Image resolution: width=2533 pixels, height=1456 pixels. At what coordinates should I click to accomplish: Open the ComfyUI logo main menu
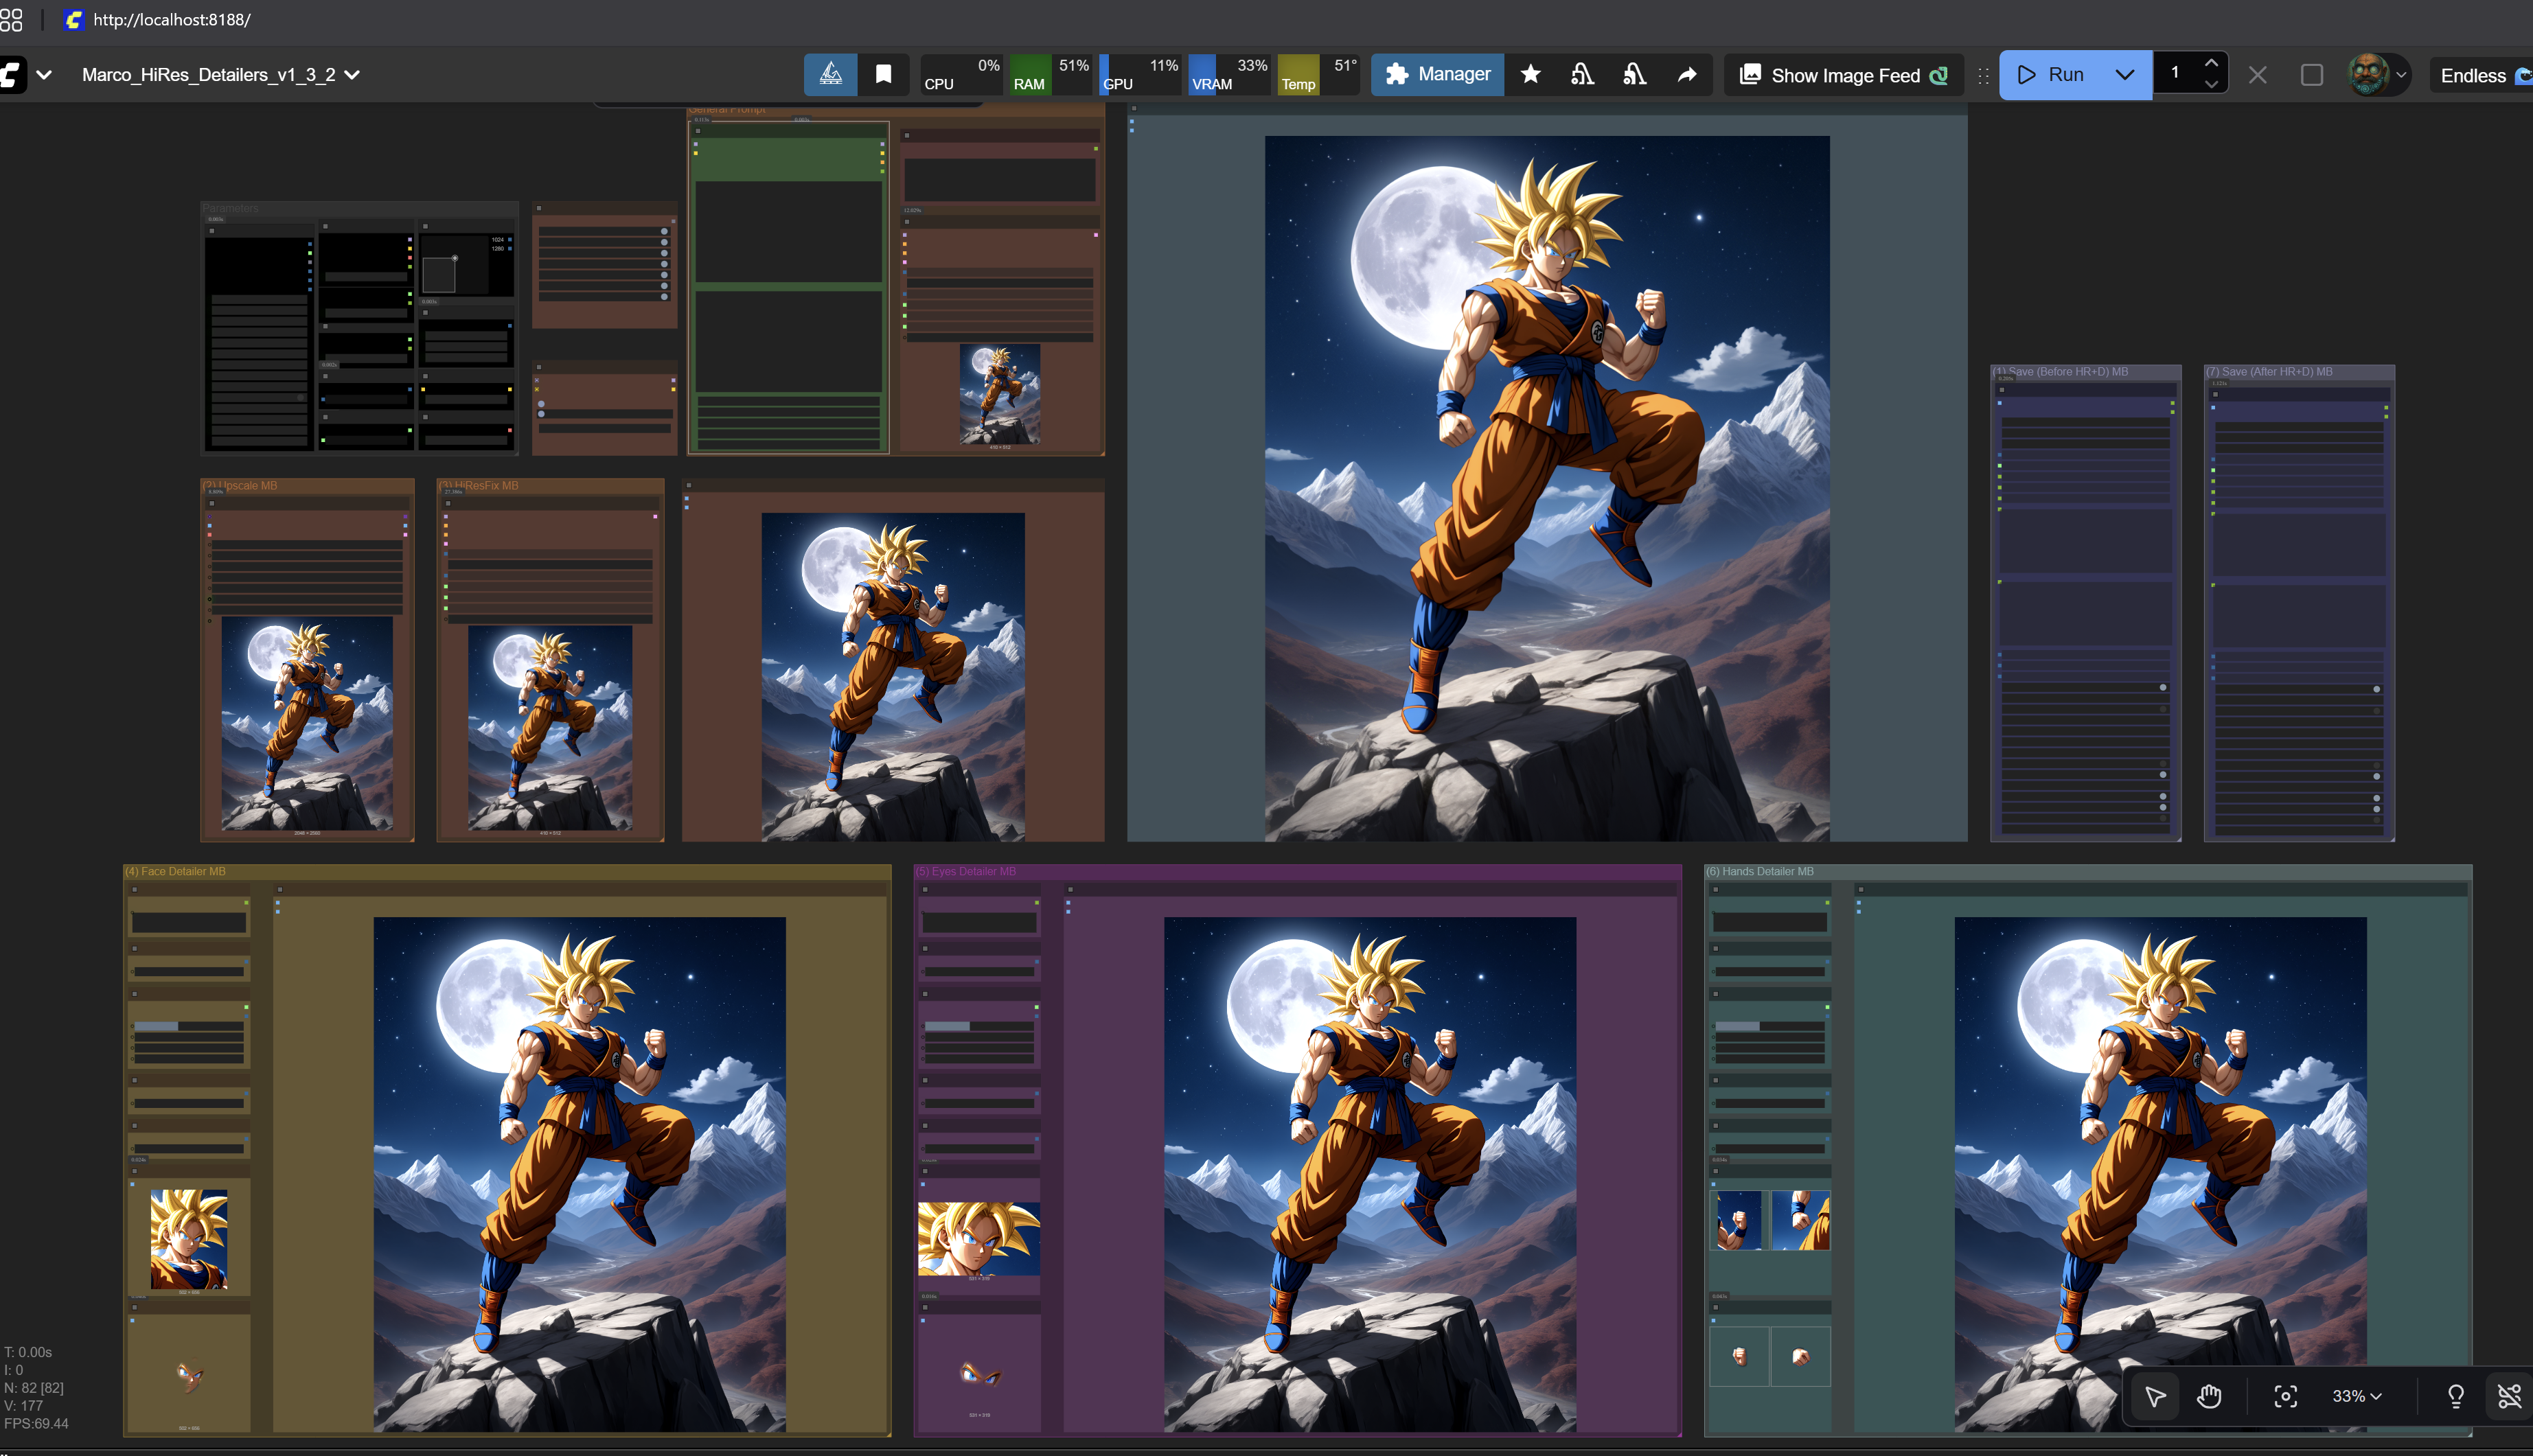pyautogui.click(x=14, y=75)
